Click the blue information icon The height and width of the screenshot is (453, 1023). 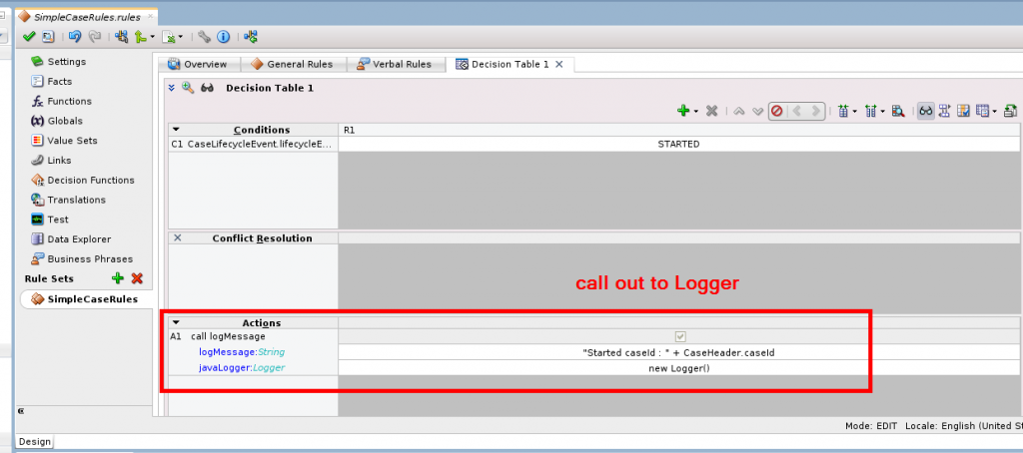pos(223,37)
